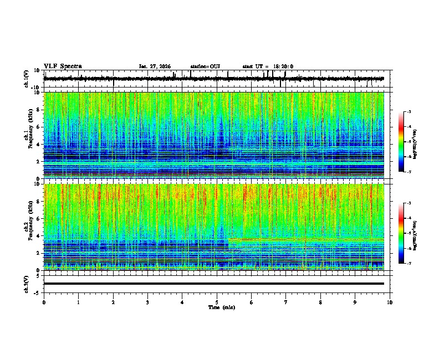Click the ch.1 spectrogram color bar
The width and height of the screenshot is (439, 339).
401,142
